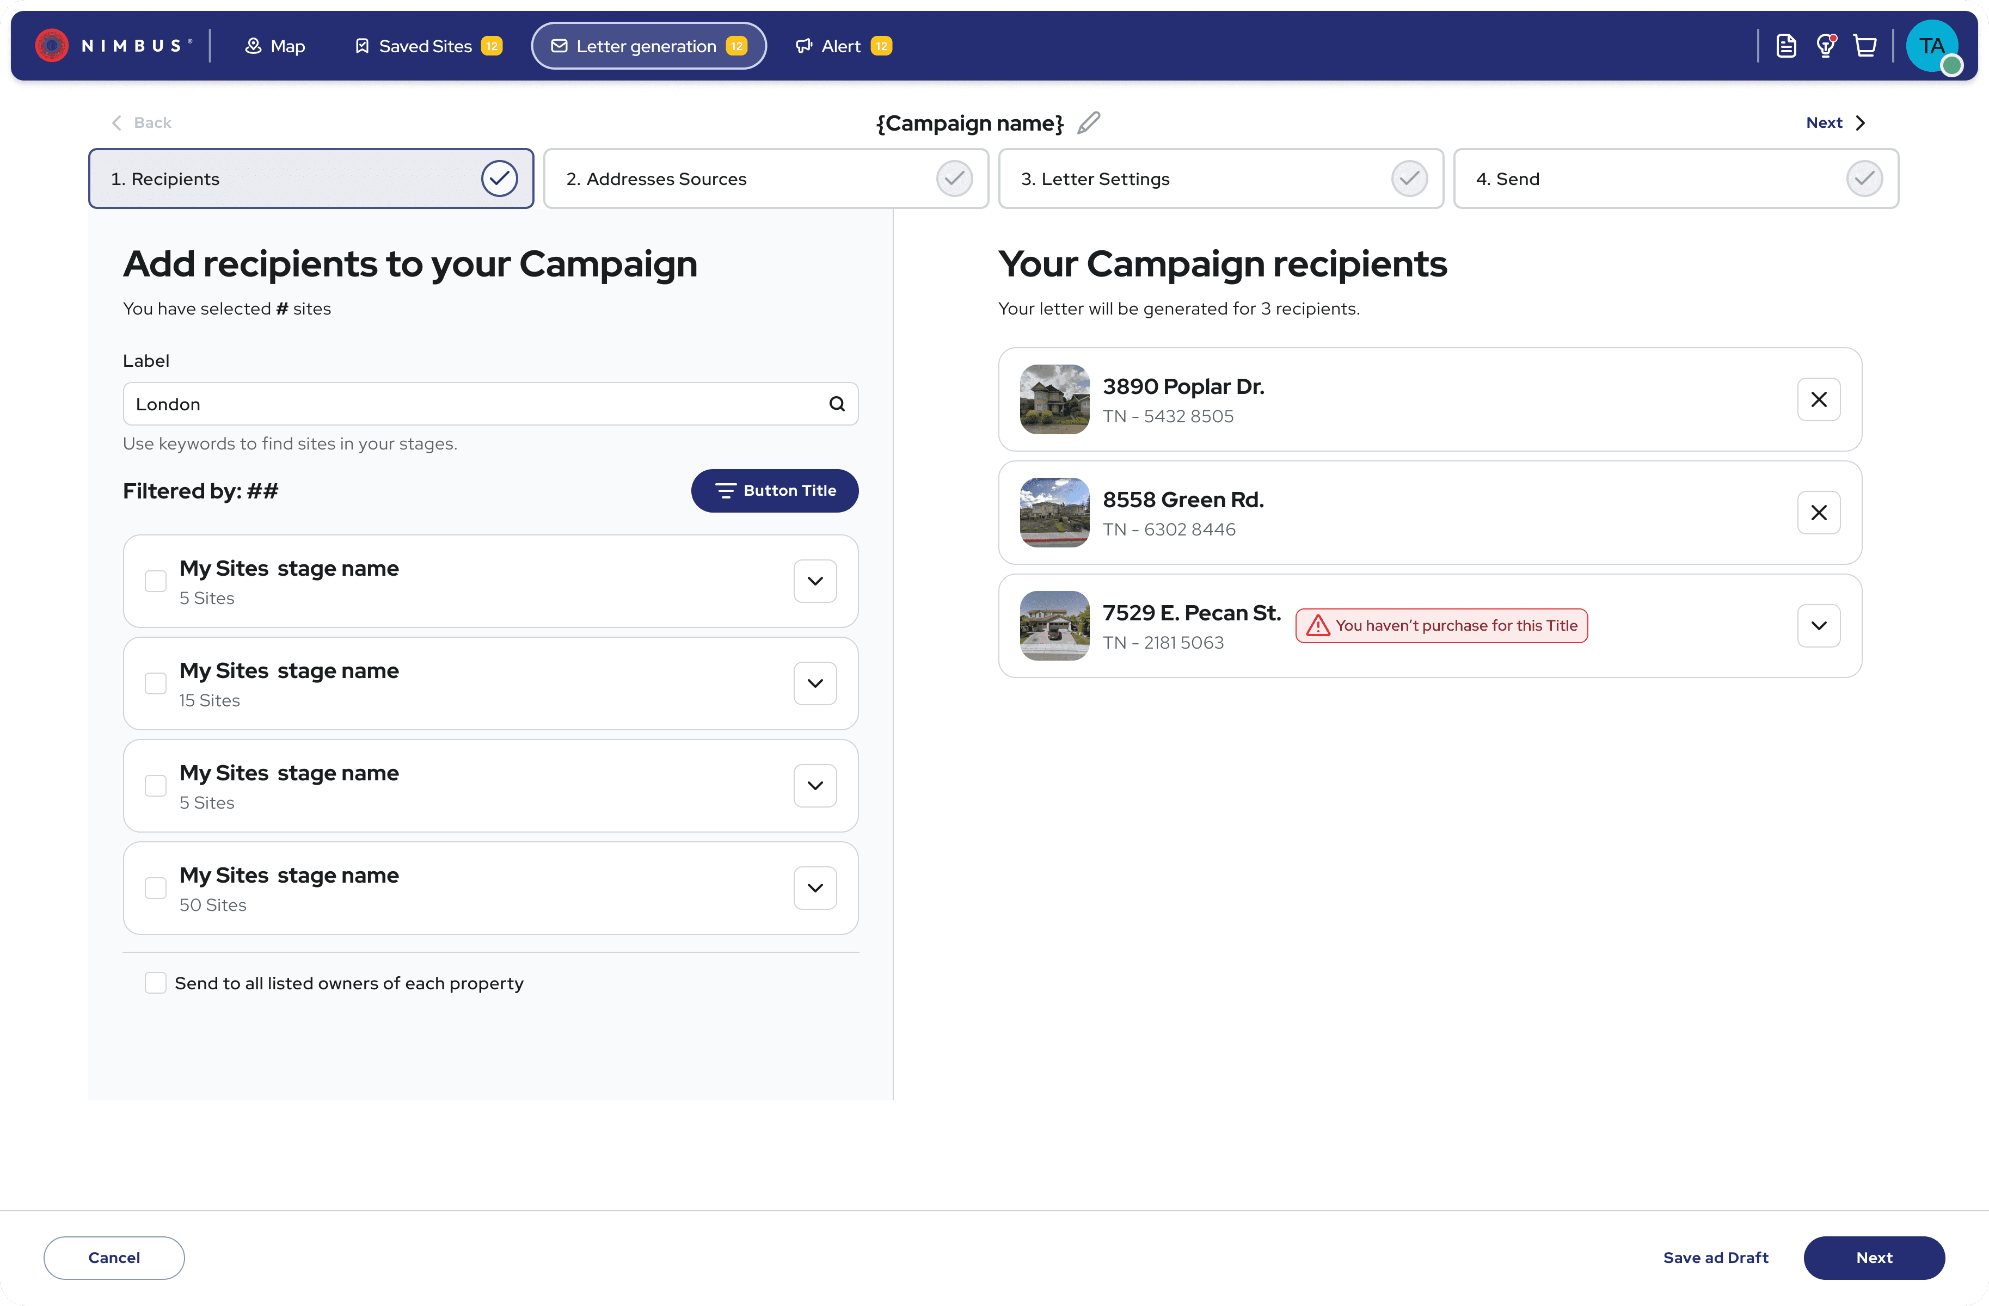Image resolution: width=1989 pixels, height=1306 pixels.
Task: Open the shopping cart icon
Action: point(1865,46)
